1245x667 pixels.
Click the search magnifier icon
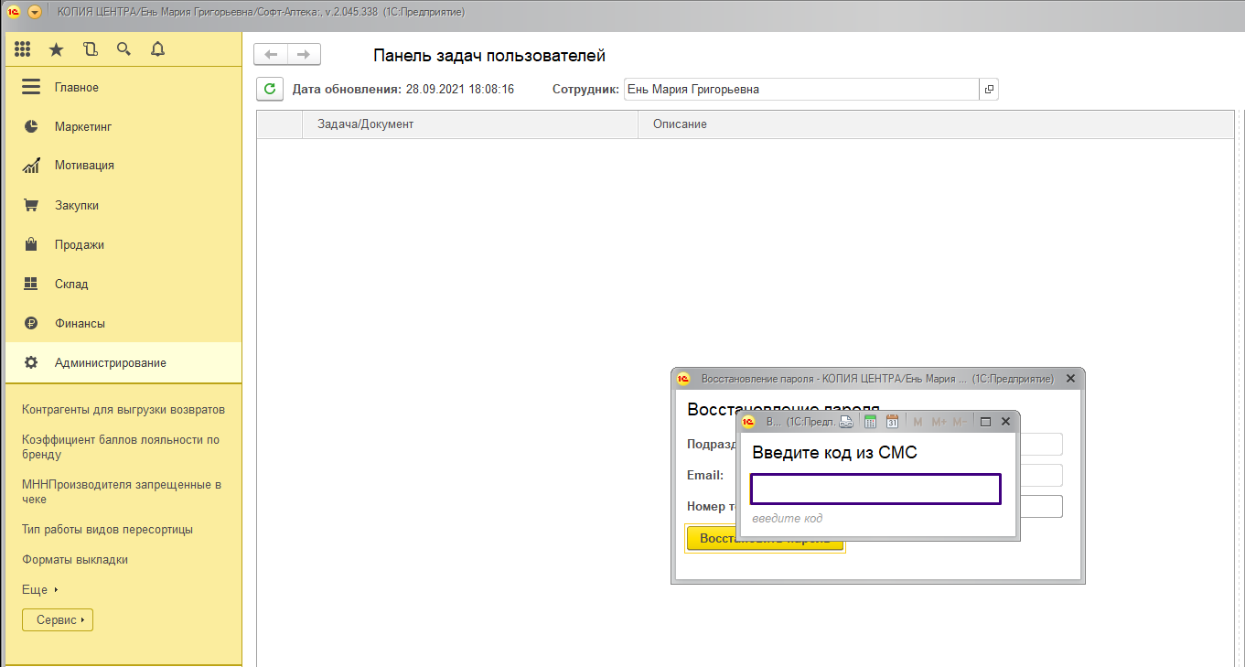pos(123,49)
